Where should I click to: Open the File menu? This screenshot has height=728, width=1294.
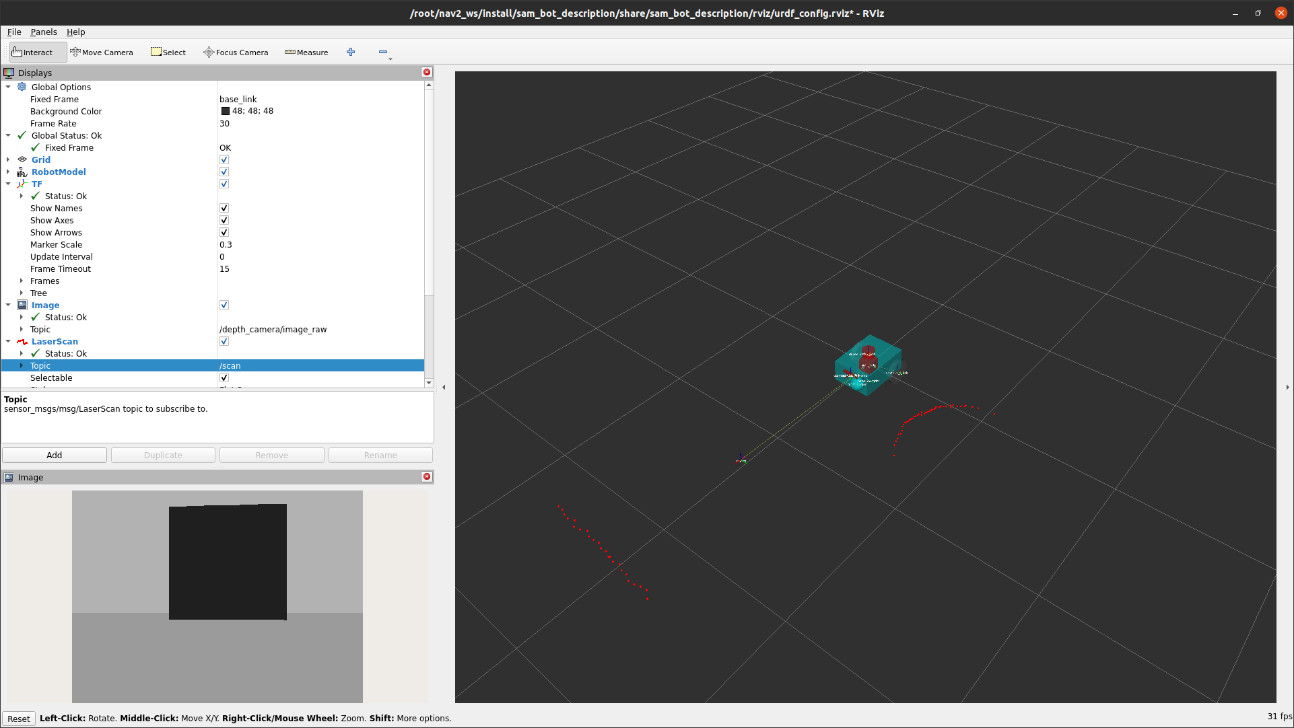tap(14, 32)
